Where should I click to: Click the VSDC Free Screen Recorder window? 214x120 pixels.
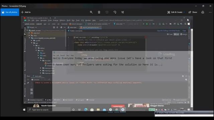point(184,114)
